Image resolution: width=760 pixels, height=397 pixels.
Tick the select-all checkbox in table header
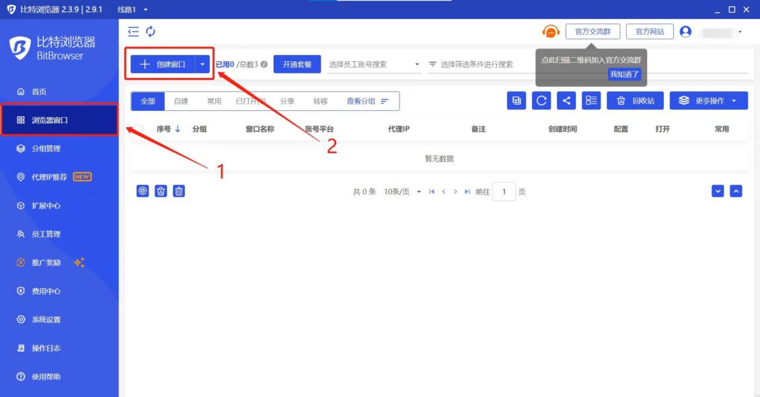pos(138,129)
